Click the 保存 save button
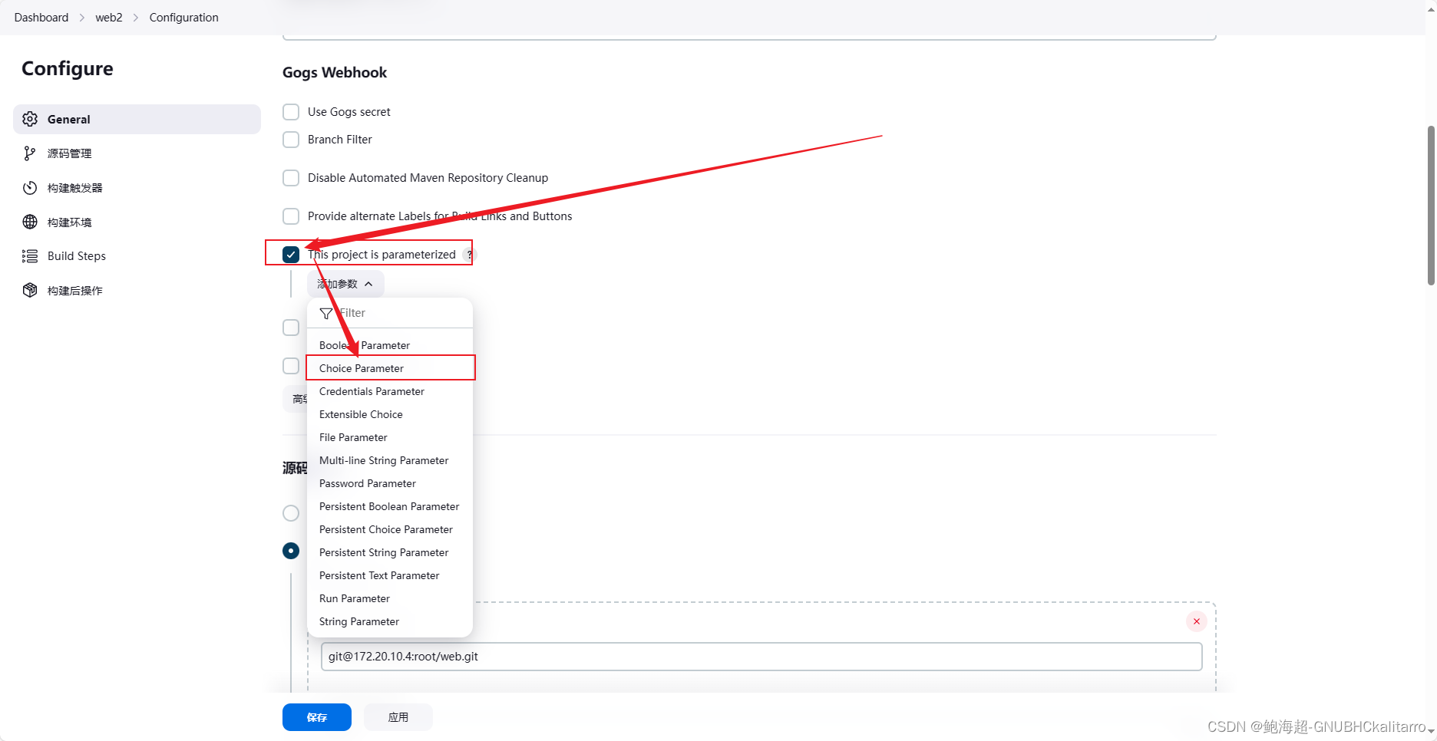 (317, 717)
